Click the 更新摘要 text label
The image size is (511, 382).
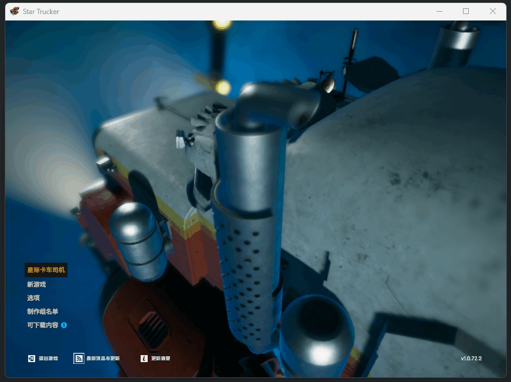click(161, 358)
